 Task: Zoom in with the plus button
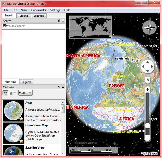pyautogui.click(x=148, y=90)
